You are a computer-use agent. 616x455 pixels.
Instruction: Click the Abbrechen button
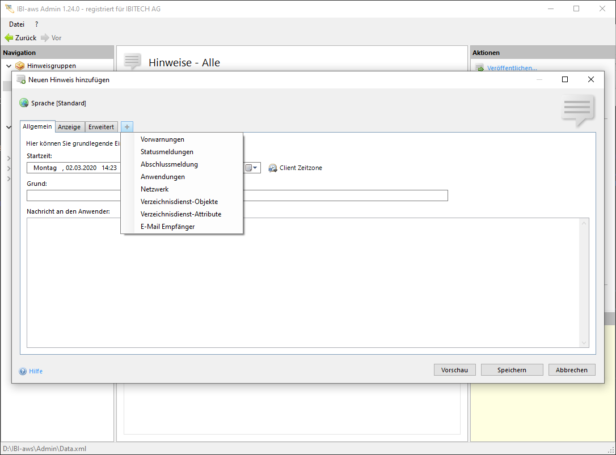571,370
